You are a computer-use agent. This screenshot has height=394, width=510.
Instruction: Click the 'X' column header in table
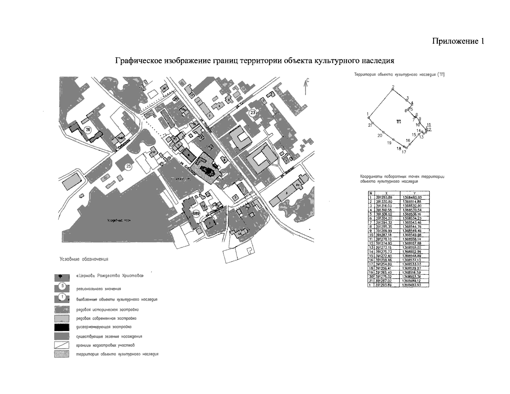[387, 193]
